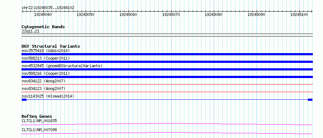Click the RefSeq Genes track title

pos(37,116)
